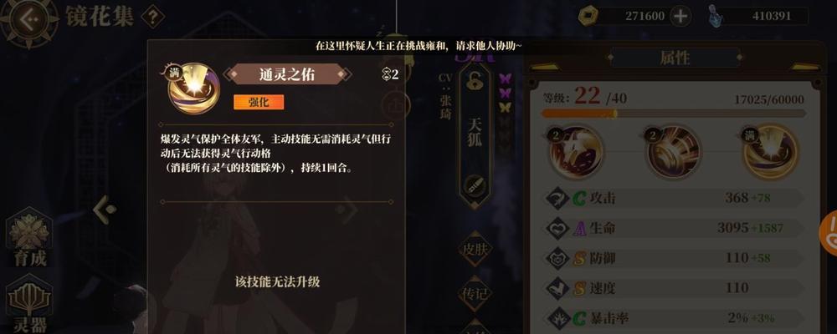Go back using the top-left arrow
837x334 pixels.
pos(28,20)
